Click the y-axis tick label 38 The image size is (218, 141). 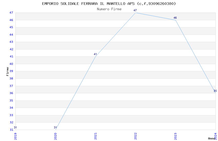(11, 78)
